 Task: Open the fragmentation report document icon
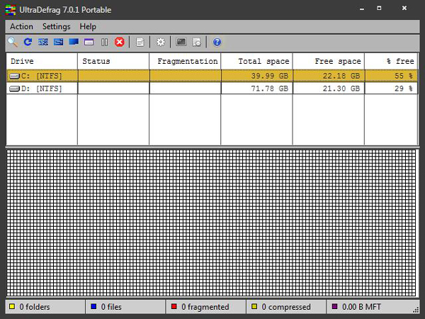pos(140,42)
